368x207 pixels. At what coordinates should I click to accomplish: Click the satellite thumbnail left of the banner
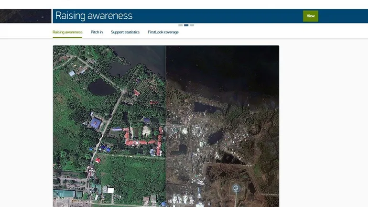25,16
